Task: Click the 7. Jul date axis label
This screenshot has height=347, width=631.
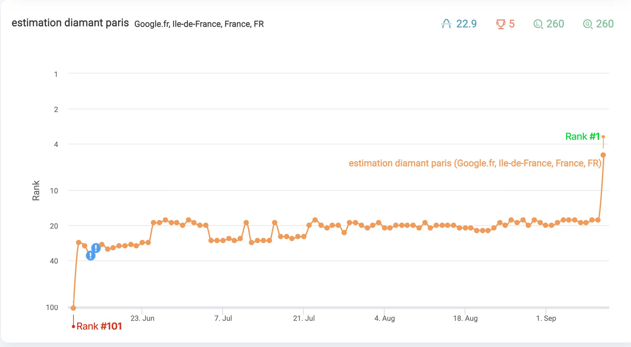Action: (x=223, y=318)
